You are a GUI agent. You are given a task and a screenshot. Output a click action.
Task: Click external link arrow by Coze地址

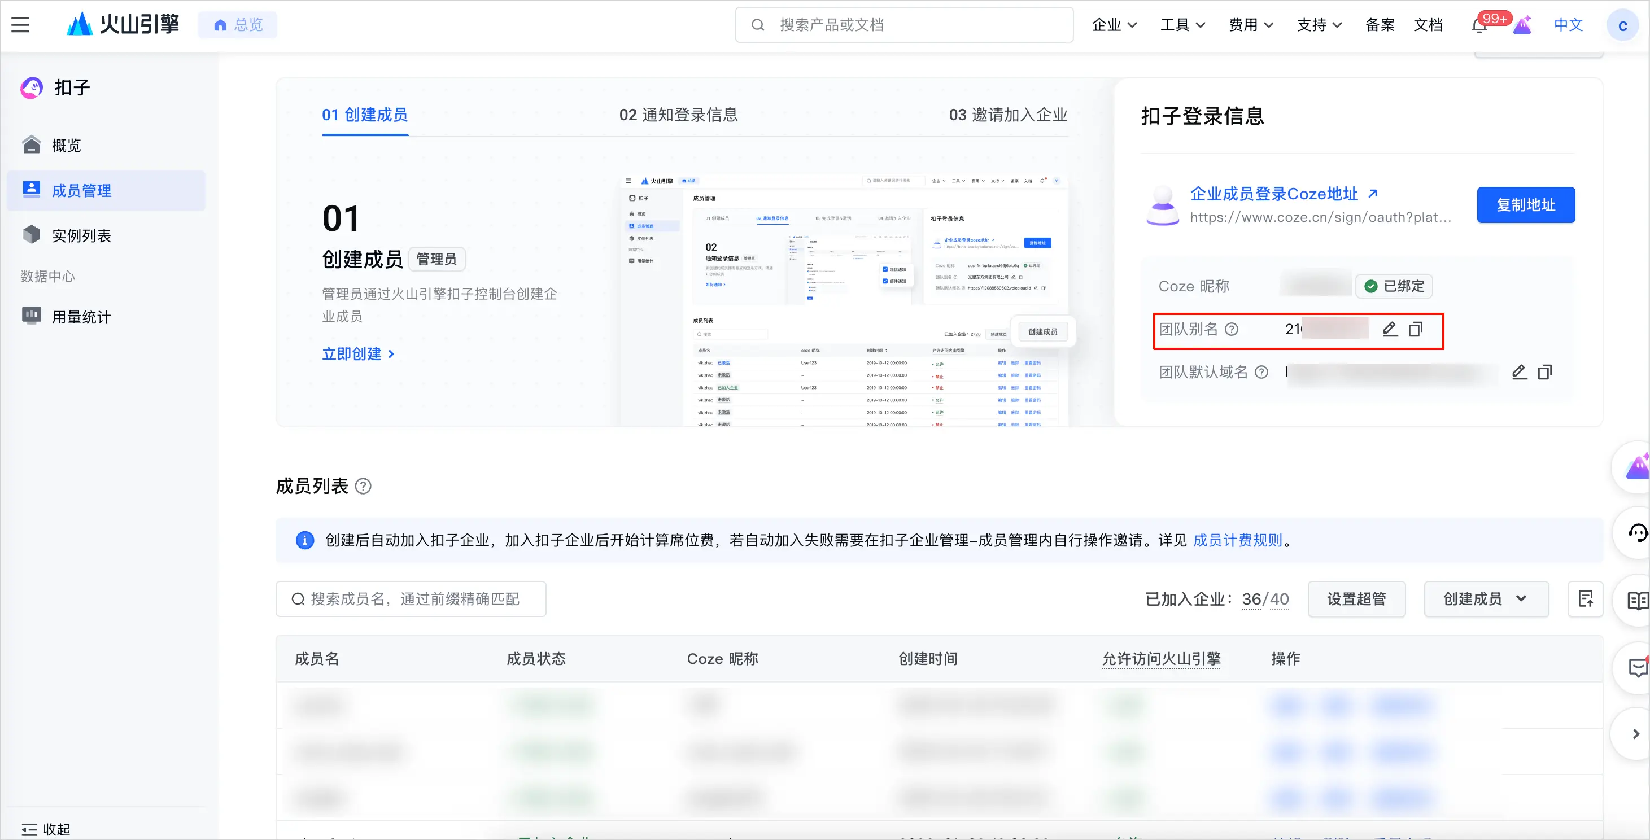(1373, 194)
